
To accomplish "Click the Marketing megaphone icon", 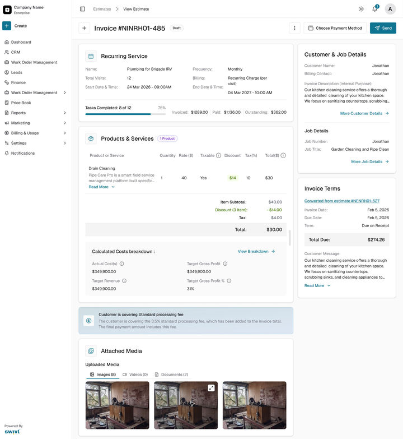I will pos(7,123).
